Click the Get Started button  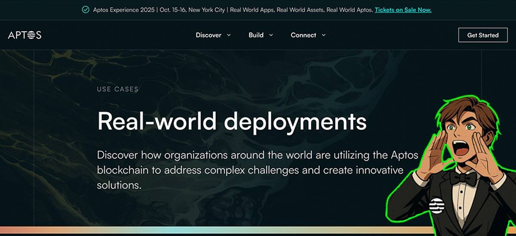pyautogui.click(x=483, y=35)
